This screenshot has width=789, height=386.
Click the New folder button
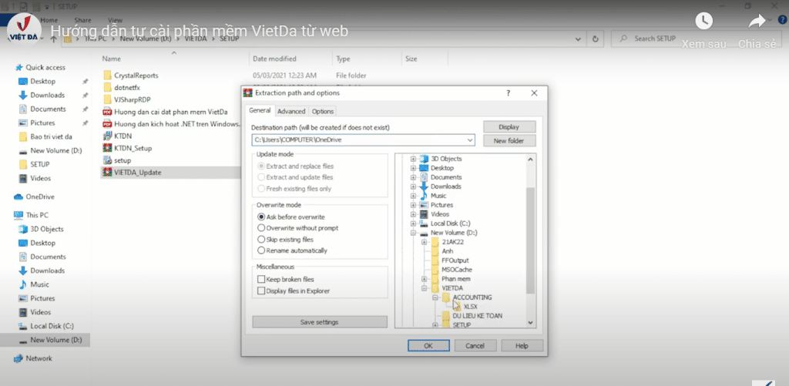point(509,141)
